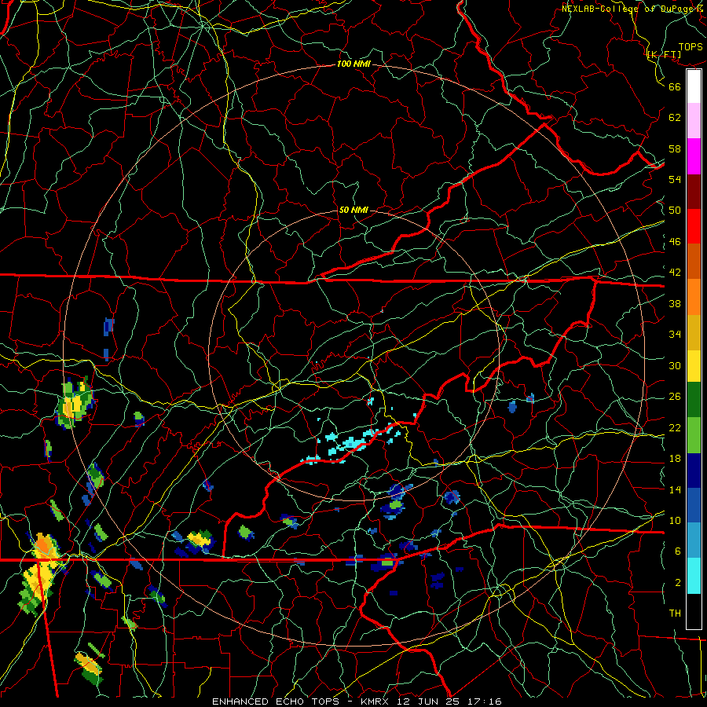Click the "KMRX" radar site identifier
The image size is (707, 707).
coord(375,702)
